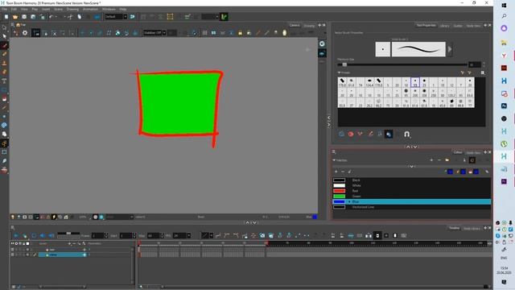Toggle the lock icon in the timeline layer header

[x=23, y=243]
